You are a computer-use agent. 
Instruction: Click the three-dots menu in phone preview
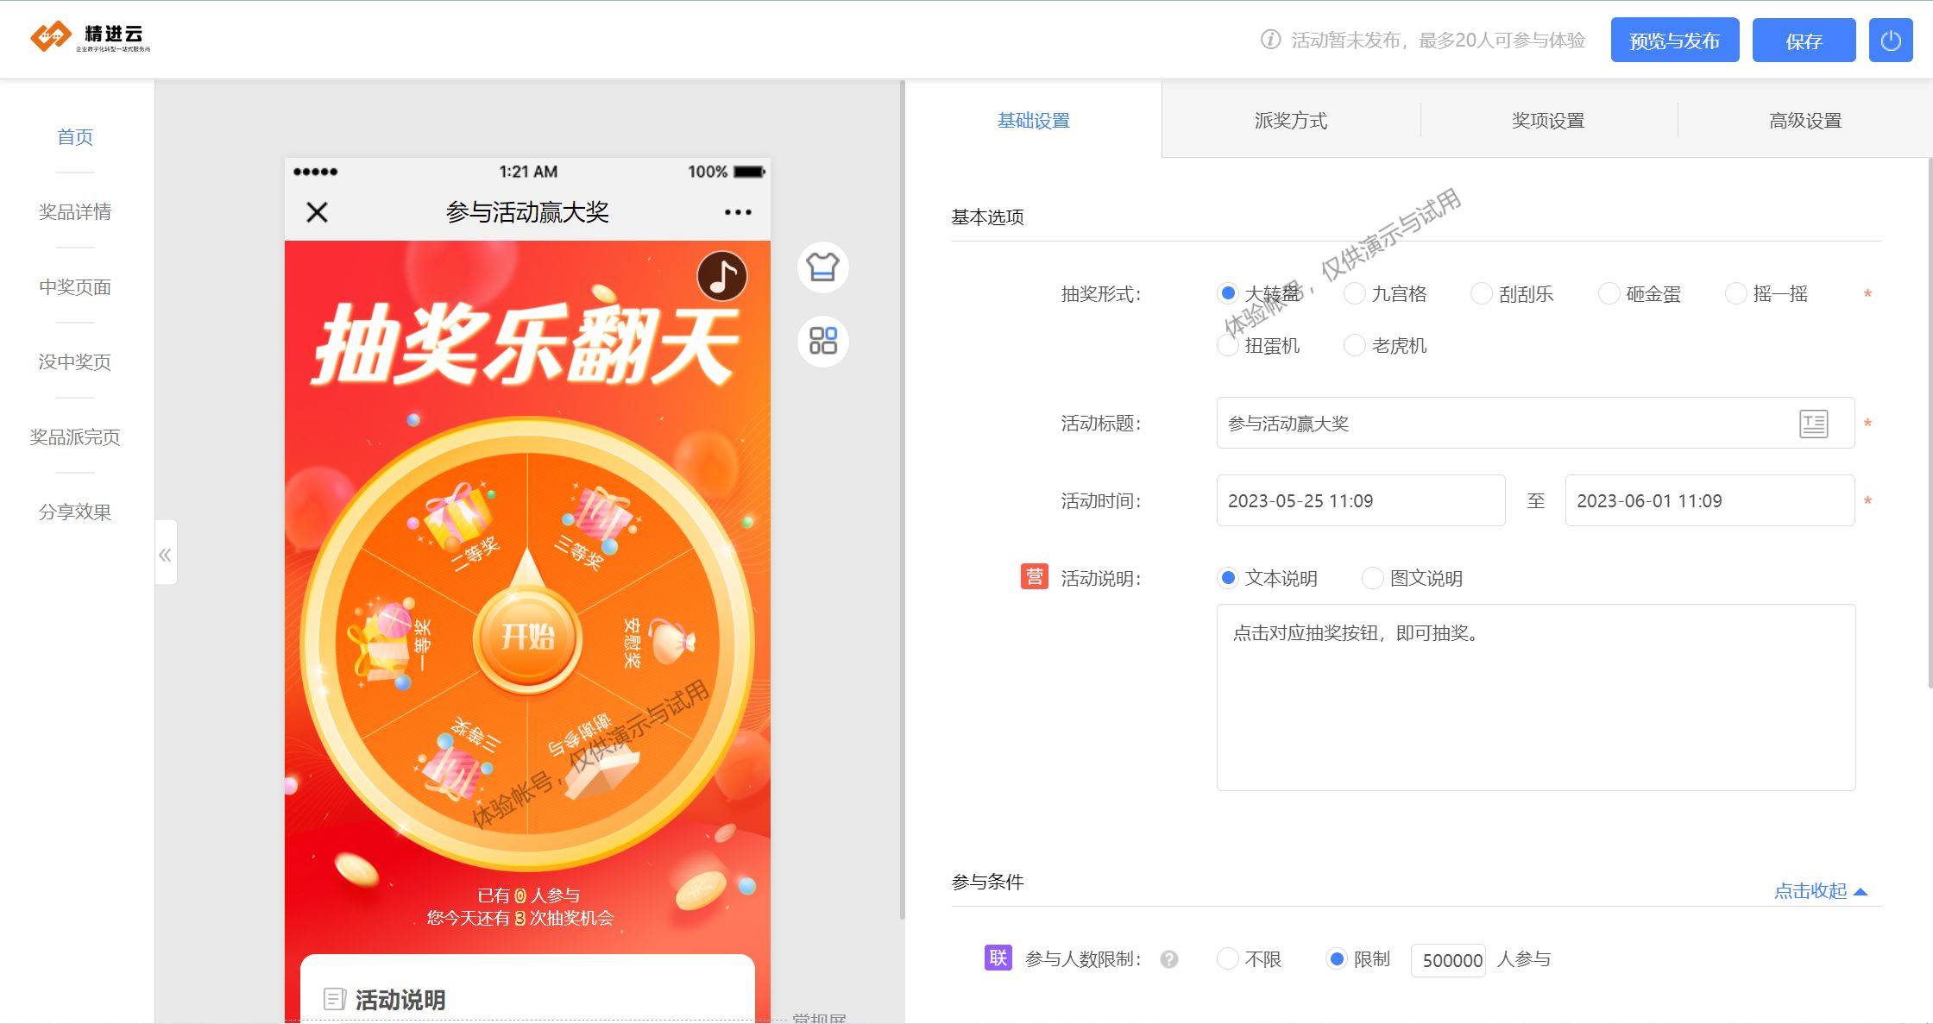click(738, 212)
